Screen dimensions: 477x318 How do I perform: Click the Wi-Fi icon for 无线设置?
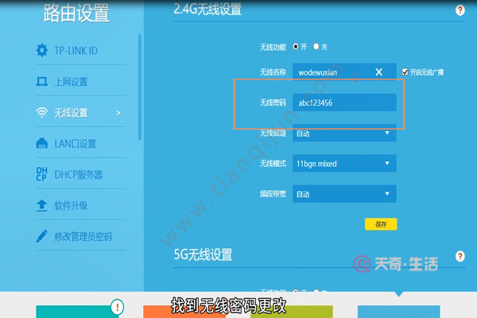[42, 113]
